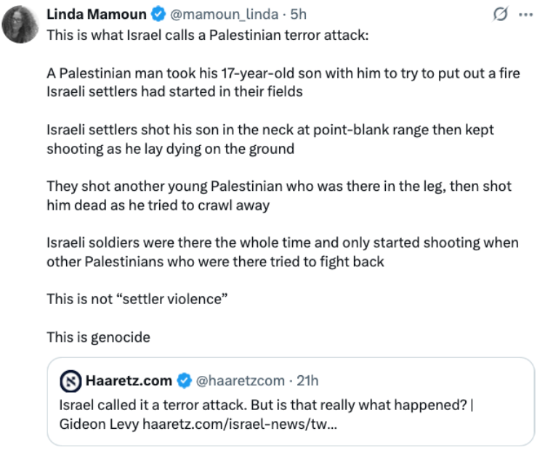
Task: Click the 21h quoted post timestamp
Action: (x=307, y=381)
